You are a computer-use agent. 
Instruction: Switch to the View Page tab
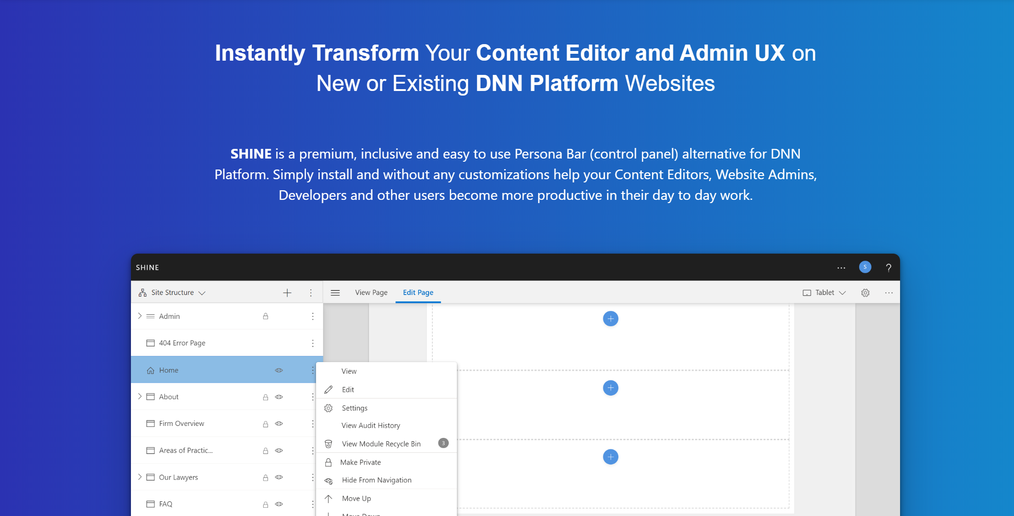click(x=371, y=292)
